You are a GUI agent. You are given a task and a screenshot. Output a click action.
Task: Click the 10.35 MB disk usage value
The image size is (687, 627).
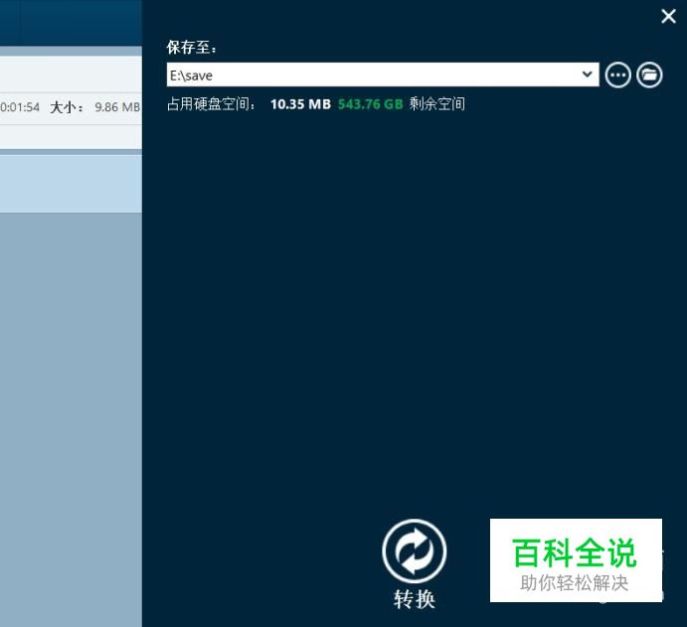(x=300, y=104)
